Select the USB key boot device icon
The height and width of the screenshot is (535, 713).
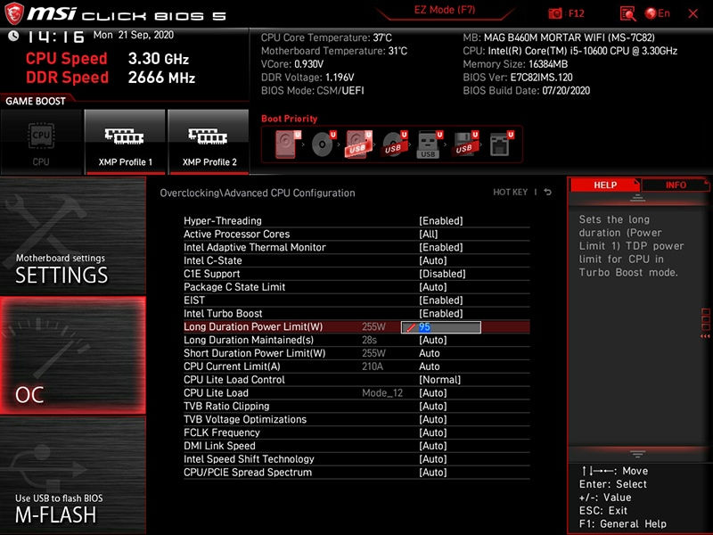[430, 144]
